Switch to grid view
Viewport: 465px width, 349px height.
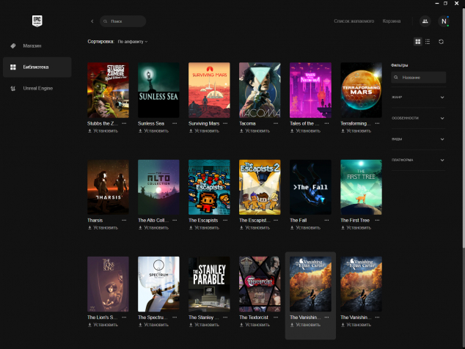[417, 42]
